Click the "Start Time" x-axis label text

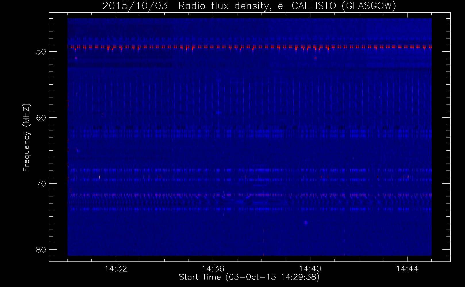point(200,277)
